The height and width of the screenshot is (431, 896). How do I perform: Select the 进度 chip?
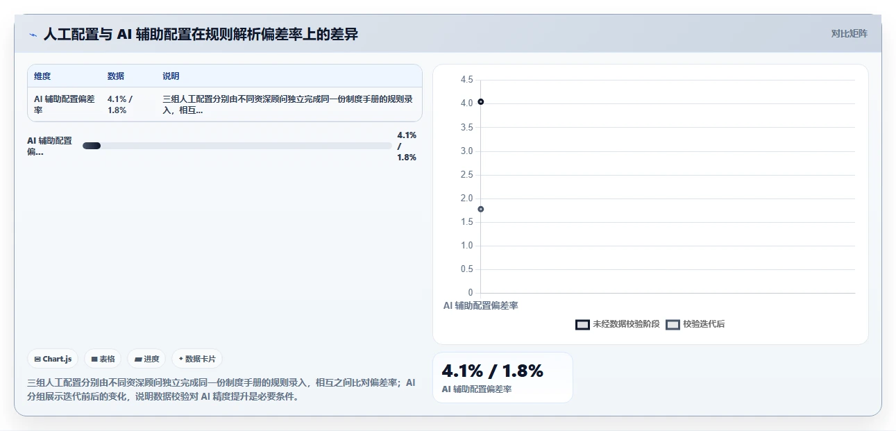click(x=146, y=359)
